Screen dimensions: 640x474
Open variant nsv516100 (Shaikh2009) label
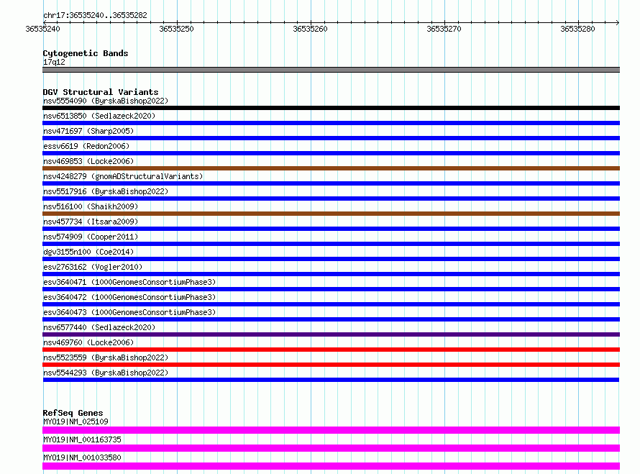click(x=91, y=206)
